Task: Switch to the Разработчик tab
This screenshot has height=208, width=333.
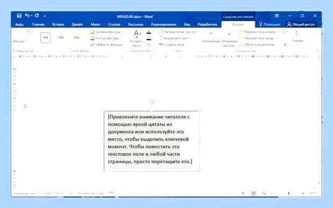Action: click(x=207, y=25)
